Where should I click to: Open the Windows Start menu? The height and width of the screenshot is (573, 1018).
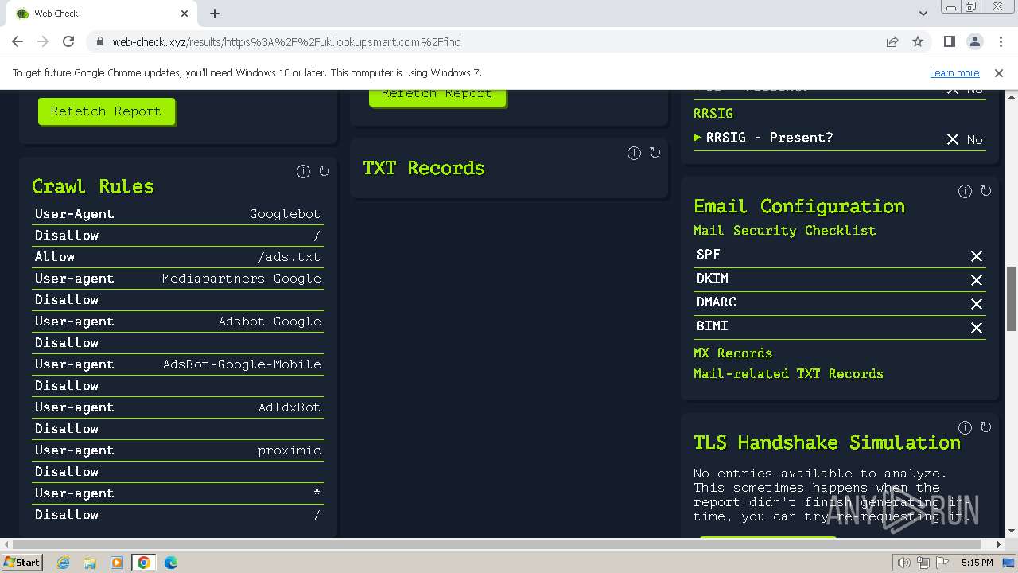22,563
